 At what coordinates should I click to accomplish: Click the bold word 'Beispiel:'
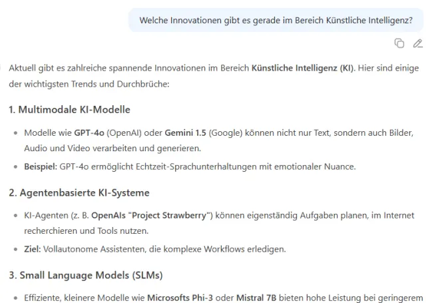point(41,166)
